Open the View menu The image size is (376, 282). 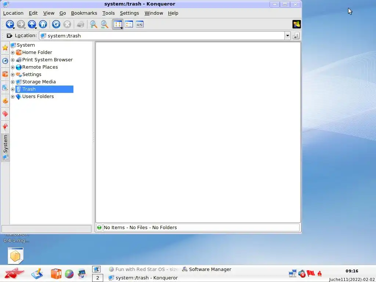49,13
